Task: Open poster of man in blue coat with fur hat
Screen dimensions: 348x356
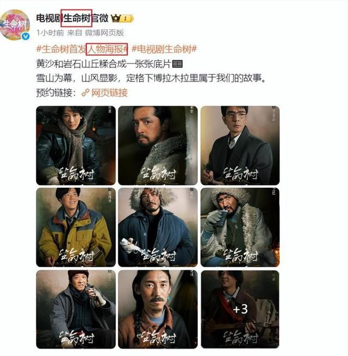Action: coord(158,227)
